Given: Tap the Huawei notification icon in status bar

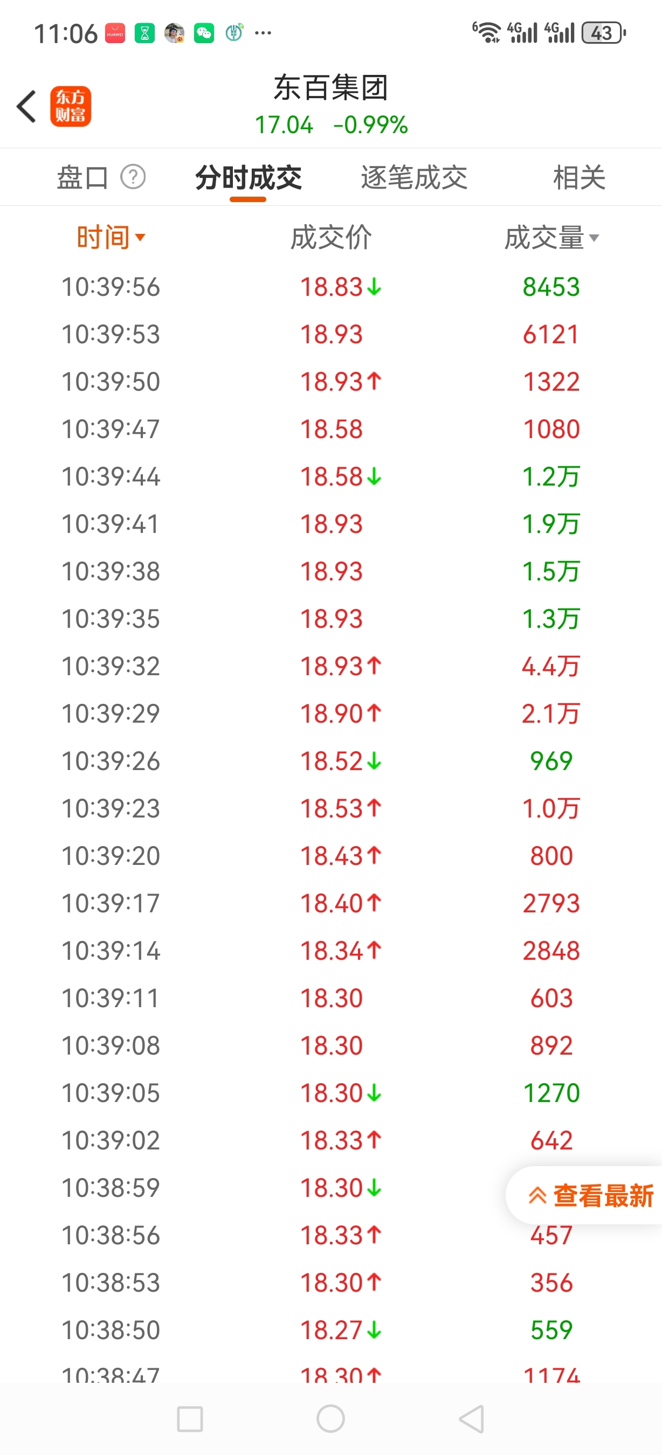Looking at the screenshot, I should 115,33.
